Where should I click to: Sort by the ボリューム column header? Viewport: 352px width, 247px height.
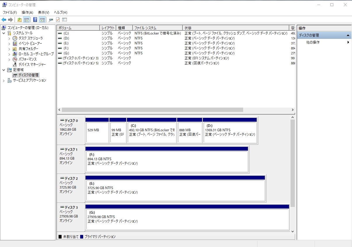78,28
